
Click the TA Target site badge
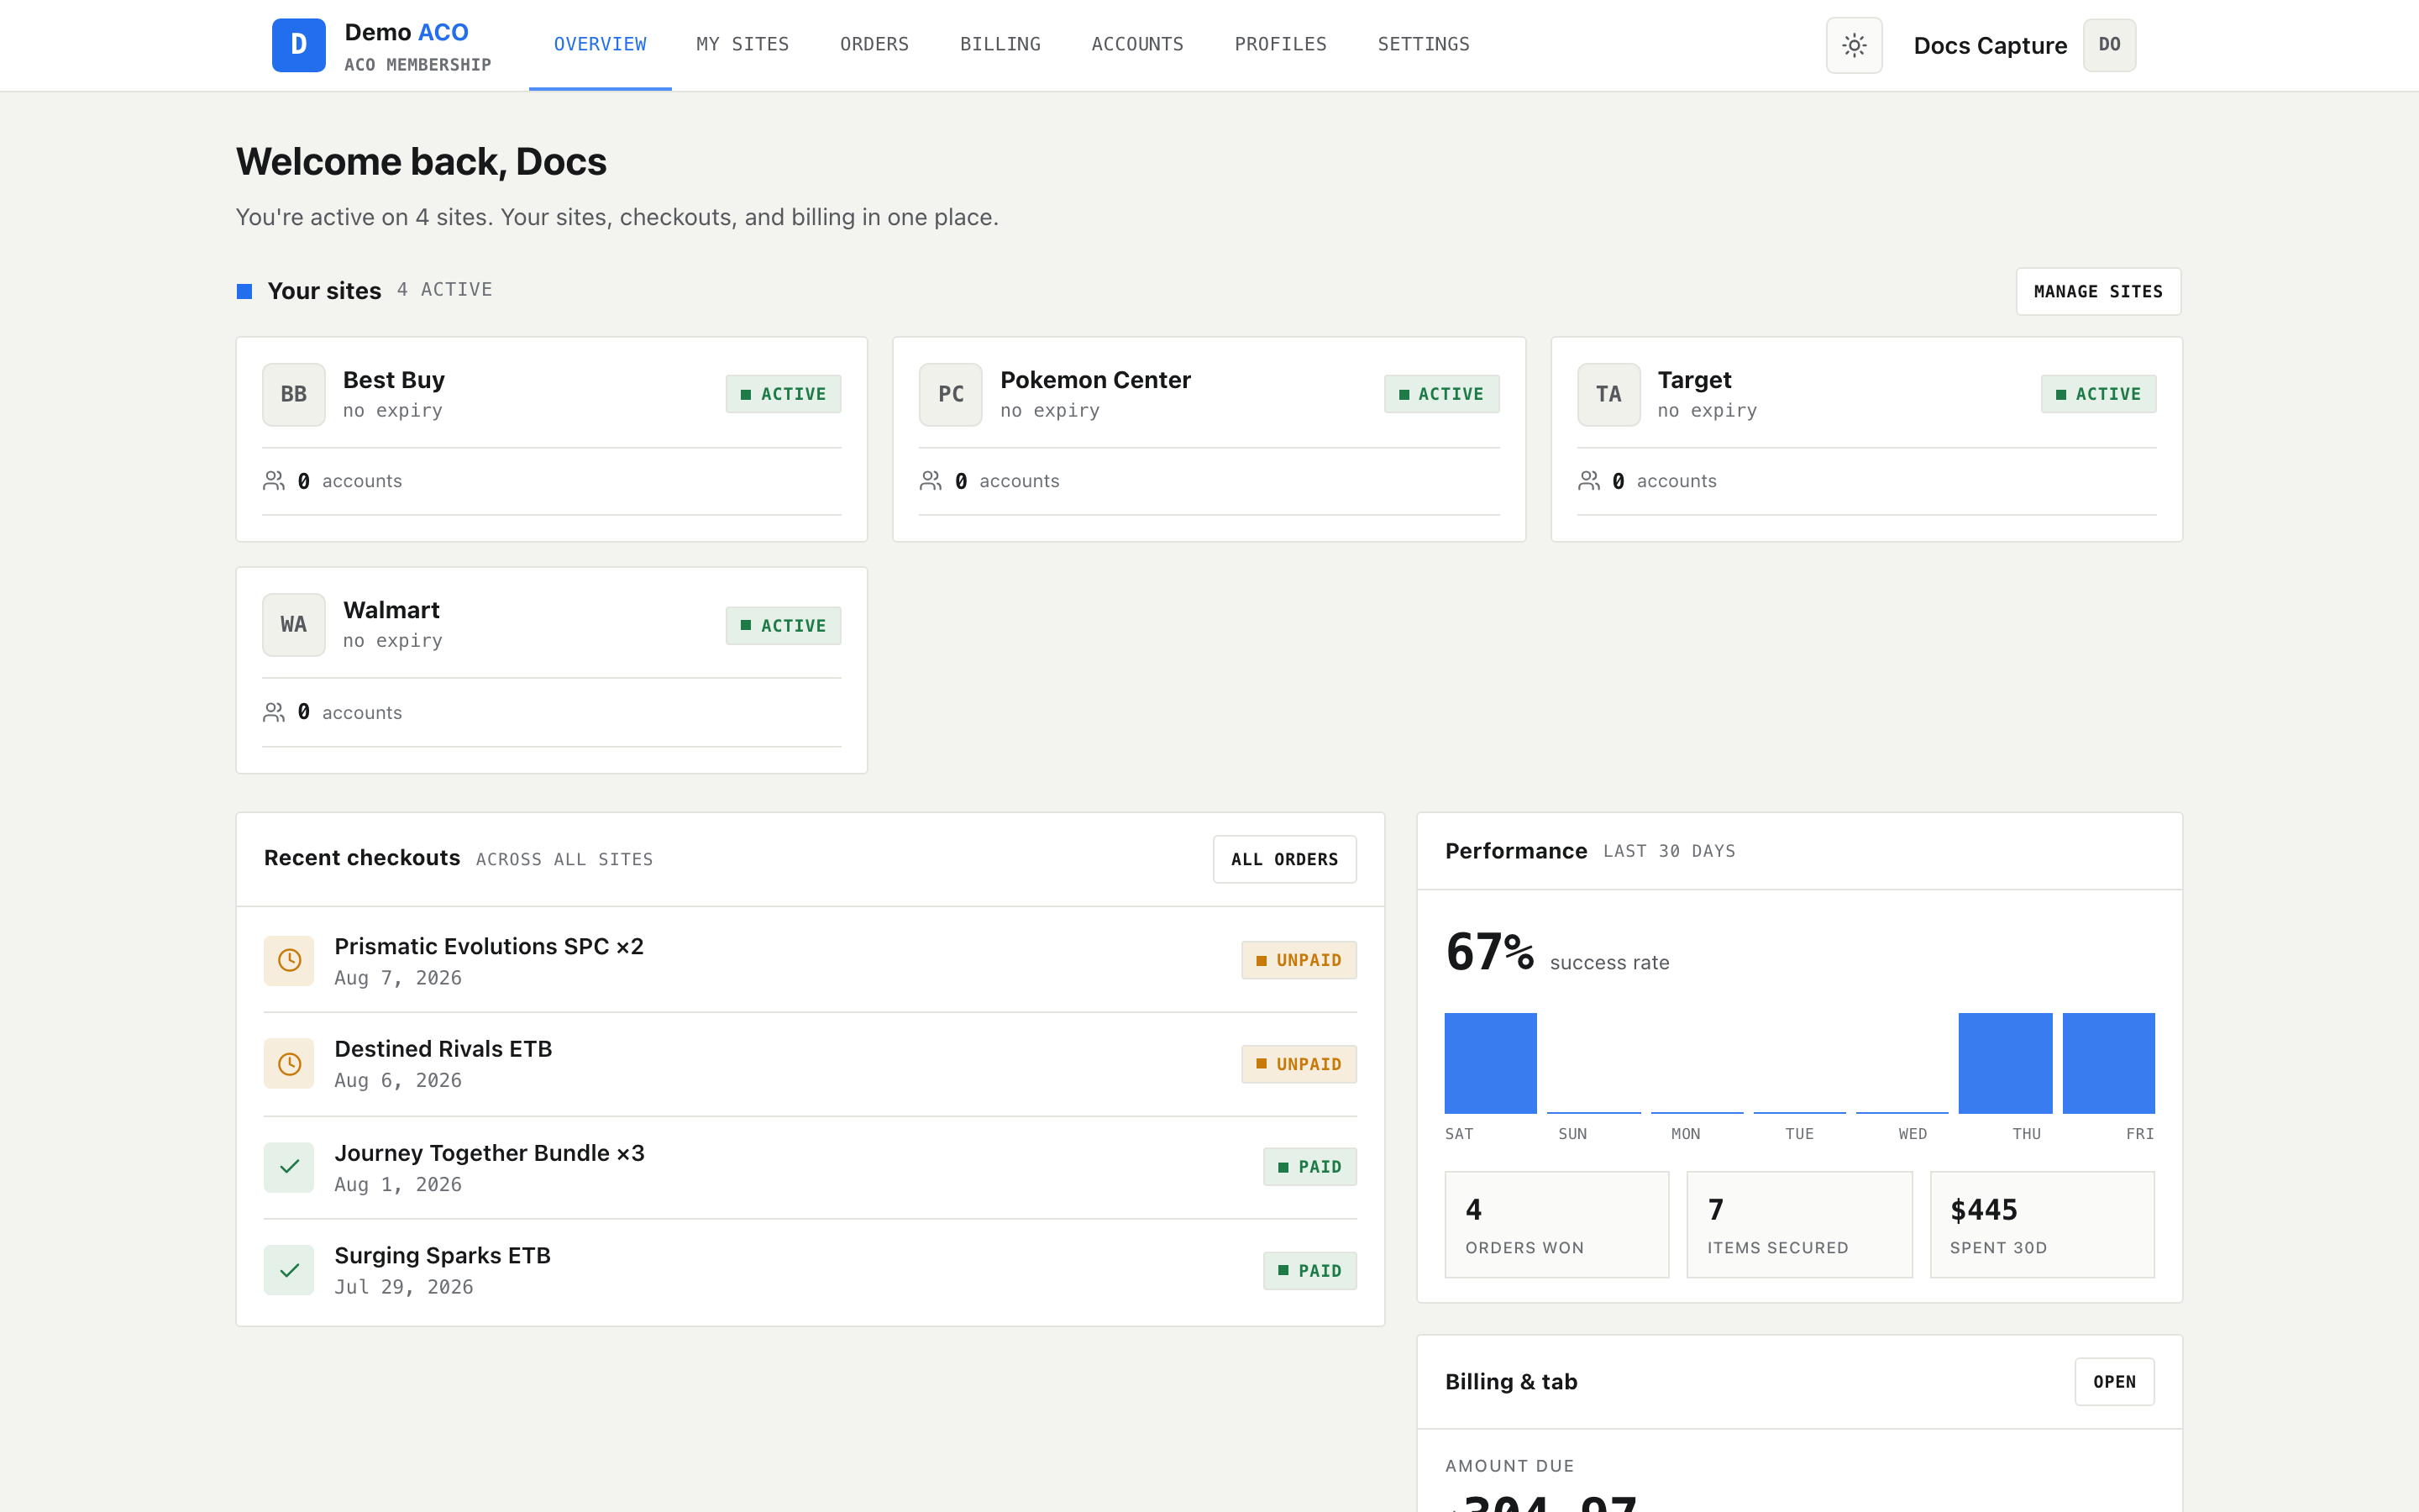[x=1608, y=394]
